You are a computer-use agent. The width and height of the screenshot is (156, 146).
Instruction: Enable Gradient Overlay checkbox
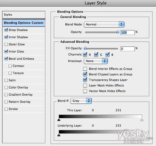tap(6, 95)
